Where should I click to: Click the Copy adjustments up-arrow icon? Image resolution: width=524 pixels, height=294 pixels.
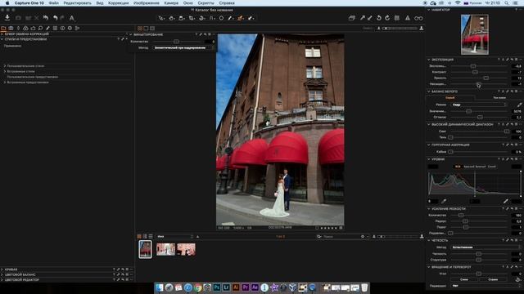(x=363, y=18)
